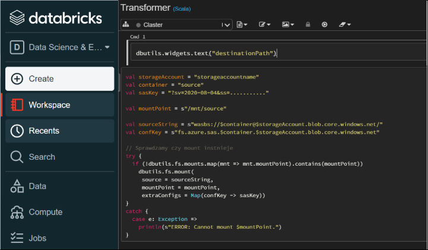
Task: Click inside the Cmd 1 code cell
Action: [278, 53]
